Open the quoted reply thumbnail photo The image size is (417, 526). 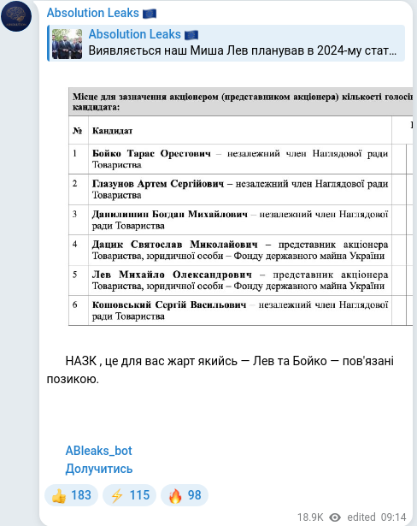point(67,44)
